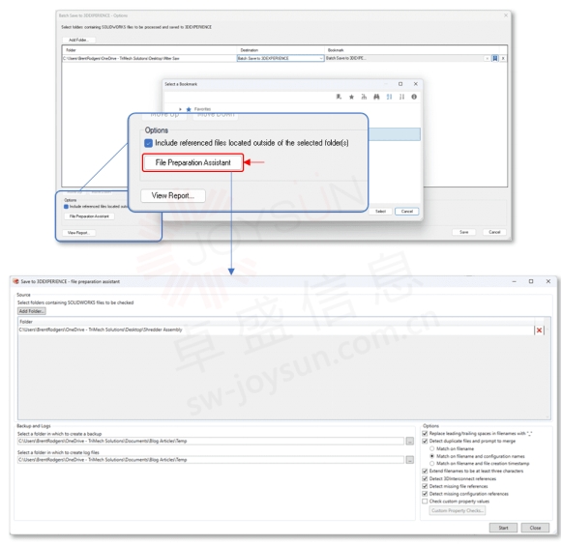Expand the Favorites tree node
This screenshot has width=562, height=545.
pyautogui.click(x=180, y=109)
